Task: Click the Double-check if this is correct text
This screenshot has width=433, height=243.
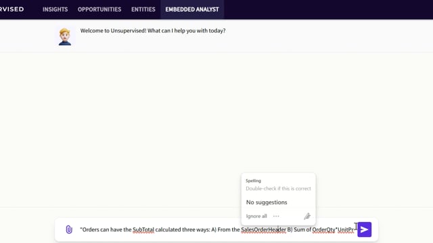Action: [278, 188]
